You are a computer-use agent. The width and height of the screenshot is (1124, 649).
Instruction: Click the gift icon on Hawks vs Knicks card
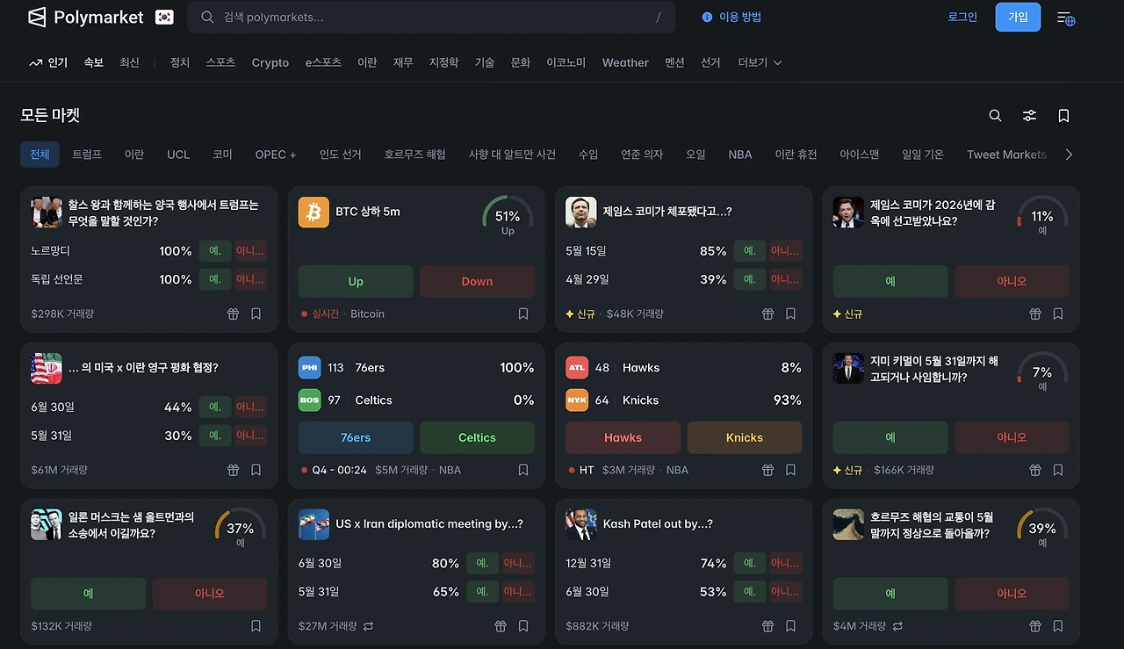pos(767,470)
